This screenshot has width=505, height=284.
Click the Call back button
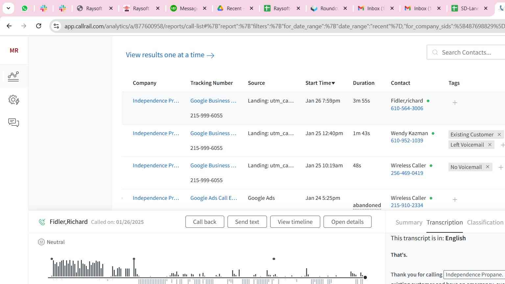click(x=204, y=222)
